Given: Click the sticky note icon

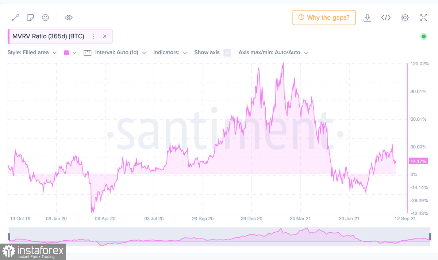Looking at the screenshot, I should pos(30,18).
